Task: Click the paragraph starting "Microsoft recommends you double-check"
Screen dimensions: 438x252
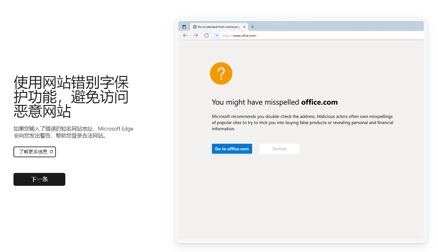Action: (x=303, y=122)
